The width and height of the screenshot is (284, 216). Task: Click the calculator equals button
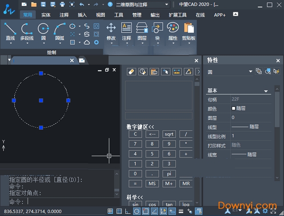coord(135,184)
